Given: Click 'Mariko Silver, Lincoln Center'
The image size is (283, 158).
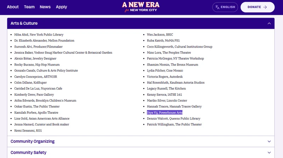Looking at the screenshot, I should [x=167, y=101].
